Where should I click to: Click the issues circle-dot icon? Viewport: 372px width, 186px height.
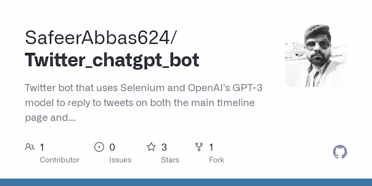pos(99,147)
